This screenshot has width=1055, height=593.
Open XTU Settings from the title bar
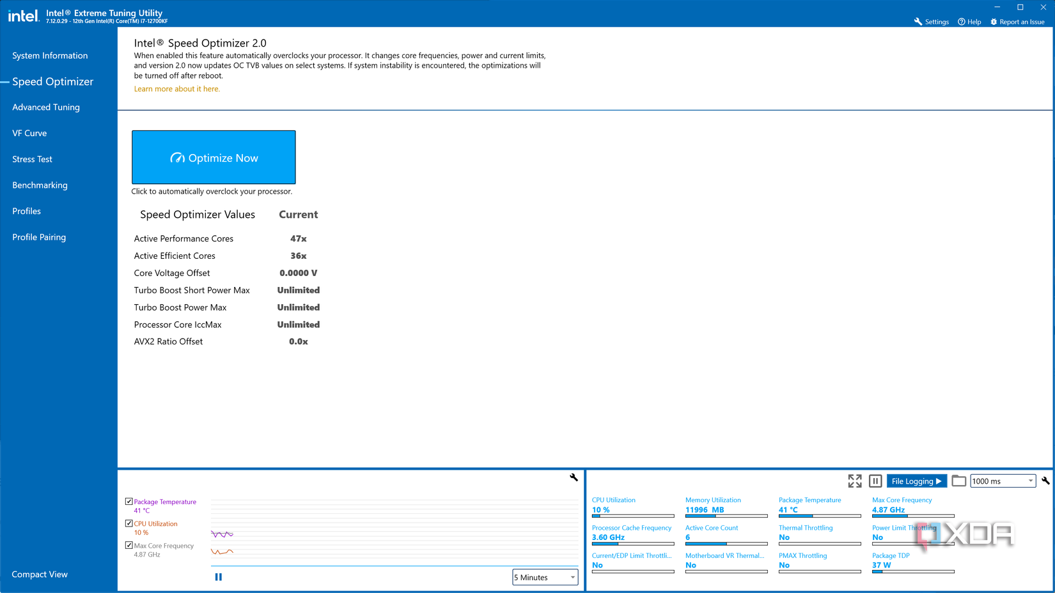point(931,21)
